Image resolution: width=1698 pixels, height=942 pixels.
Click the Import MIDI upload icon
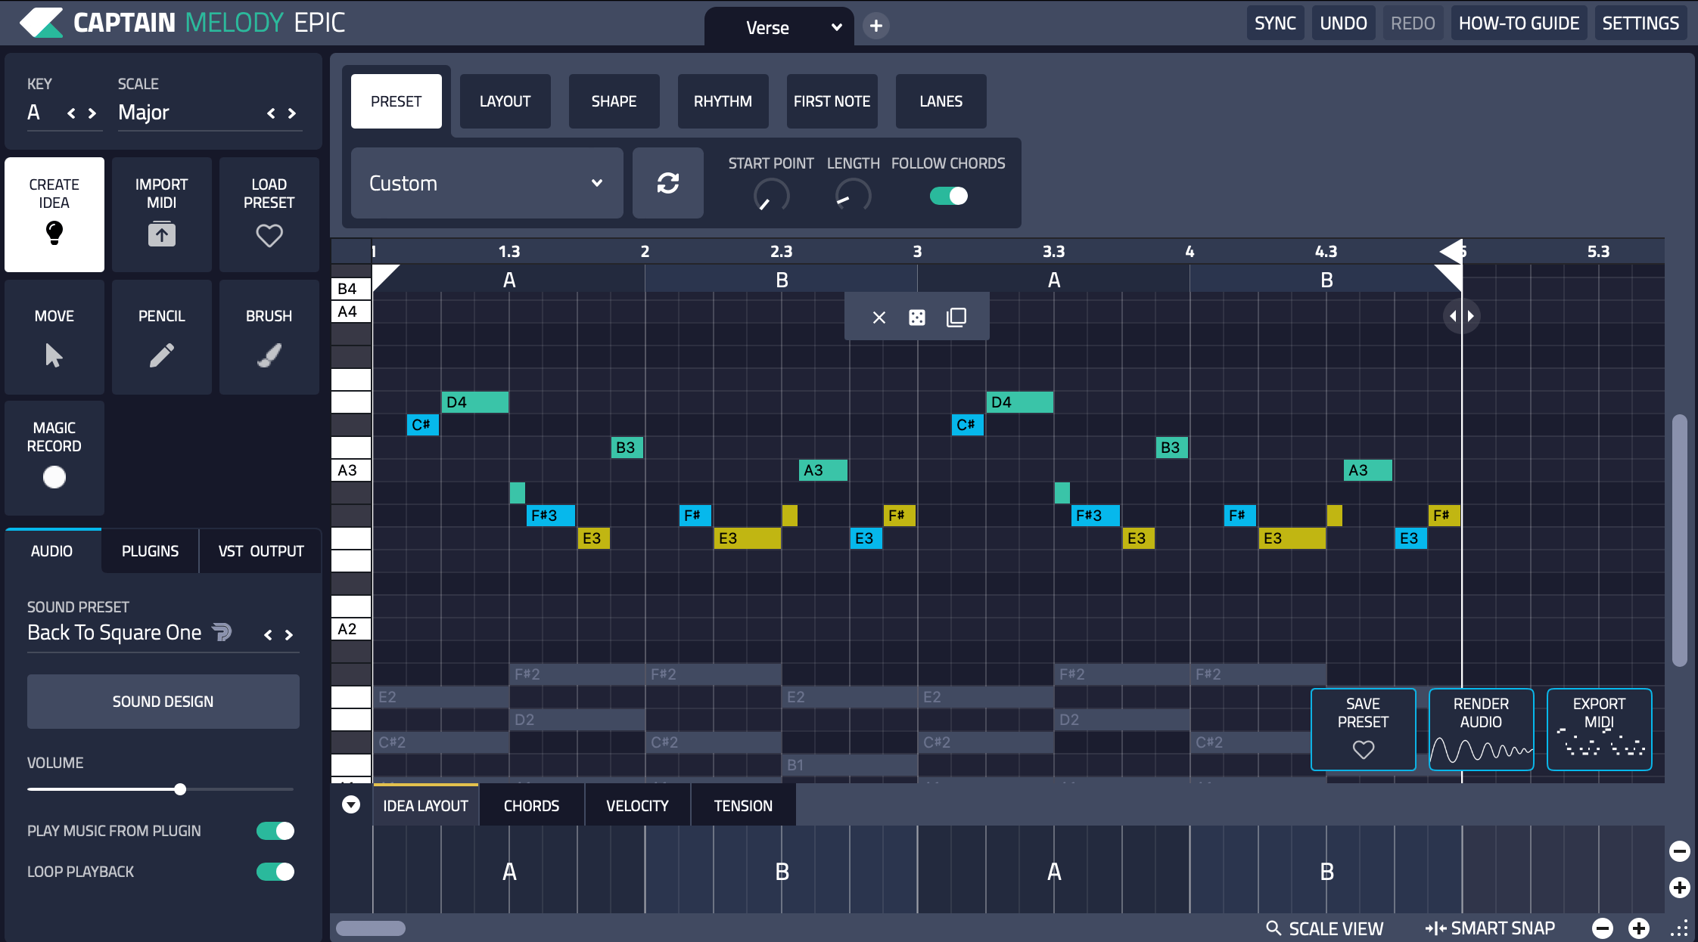[x=161, y=234]
